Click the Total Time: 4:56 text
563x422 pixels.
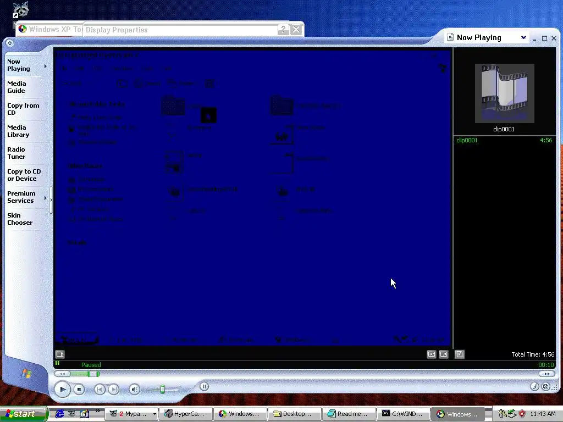coord(532,354)
